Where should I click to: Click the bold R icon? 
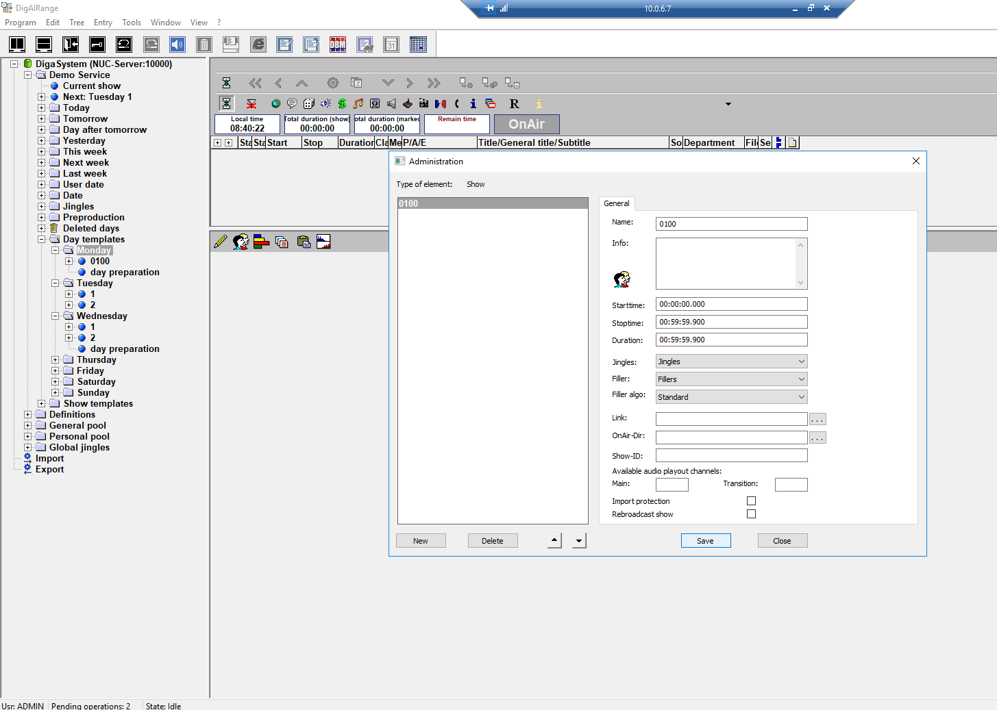tap(514, 103)
